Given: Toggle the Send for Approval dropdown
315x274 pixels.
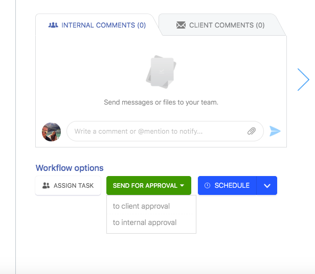Looking at the screenshot, I should 149,185.
